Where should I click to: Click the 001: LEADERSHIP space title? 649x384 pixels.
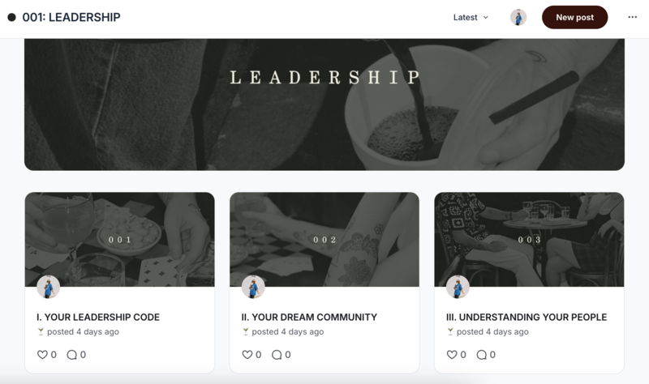tap(71, 17)
